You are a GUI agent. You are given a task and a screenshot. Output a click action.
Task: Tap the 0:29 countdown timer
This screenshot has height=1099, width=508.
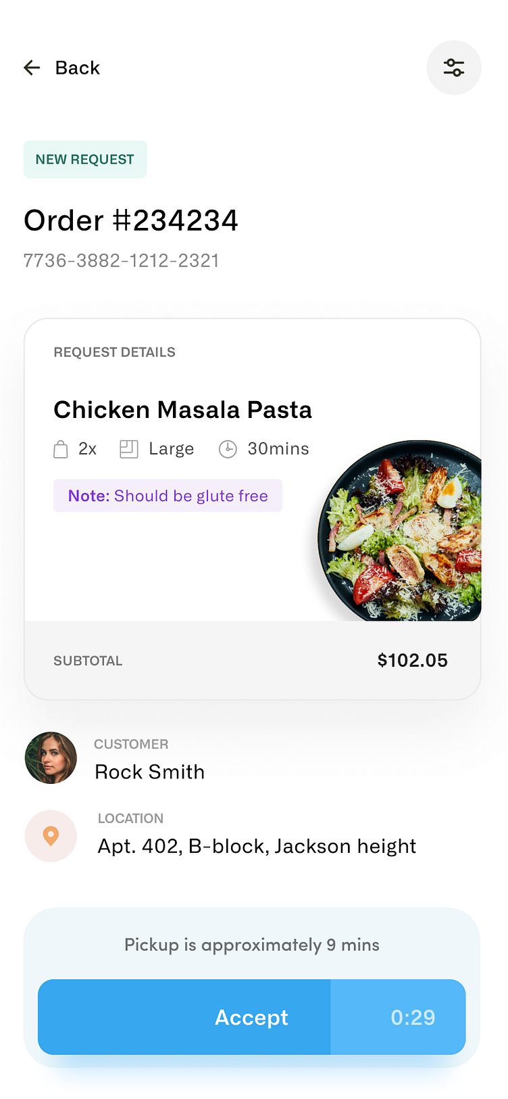click(x=413, y=1017)
